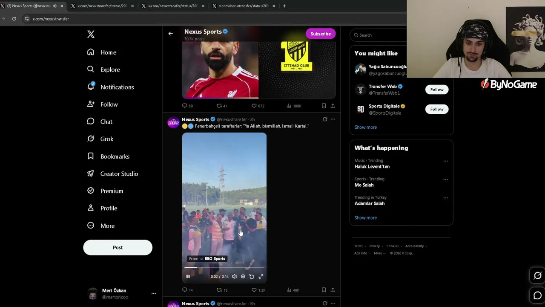Open the Ittihad Club logo image
Screen dimensions: 545x307
pyautogui.click(x=297, y=70)
